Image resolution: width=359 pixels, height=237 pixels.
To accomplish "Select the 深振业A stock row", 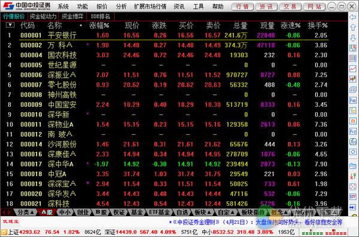I will [168, 75].
